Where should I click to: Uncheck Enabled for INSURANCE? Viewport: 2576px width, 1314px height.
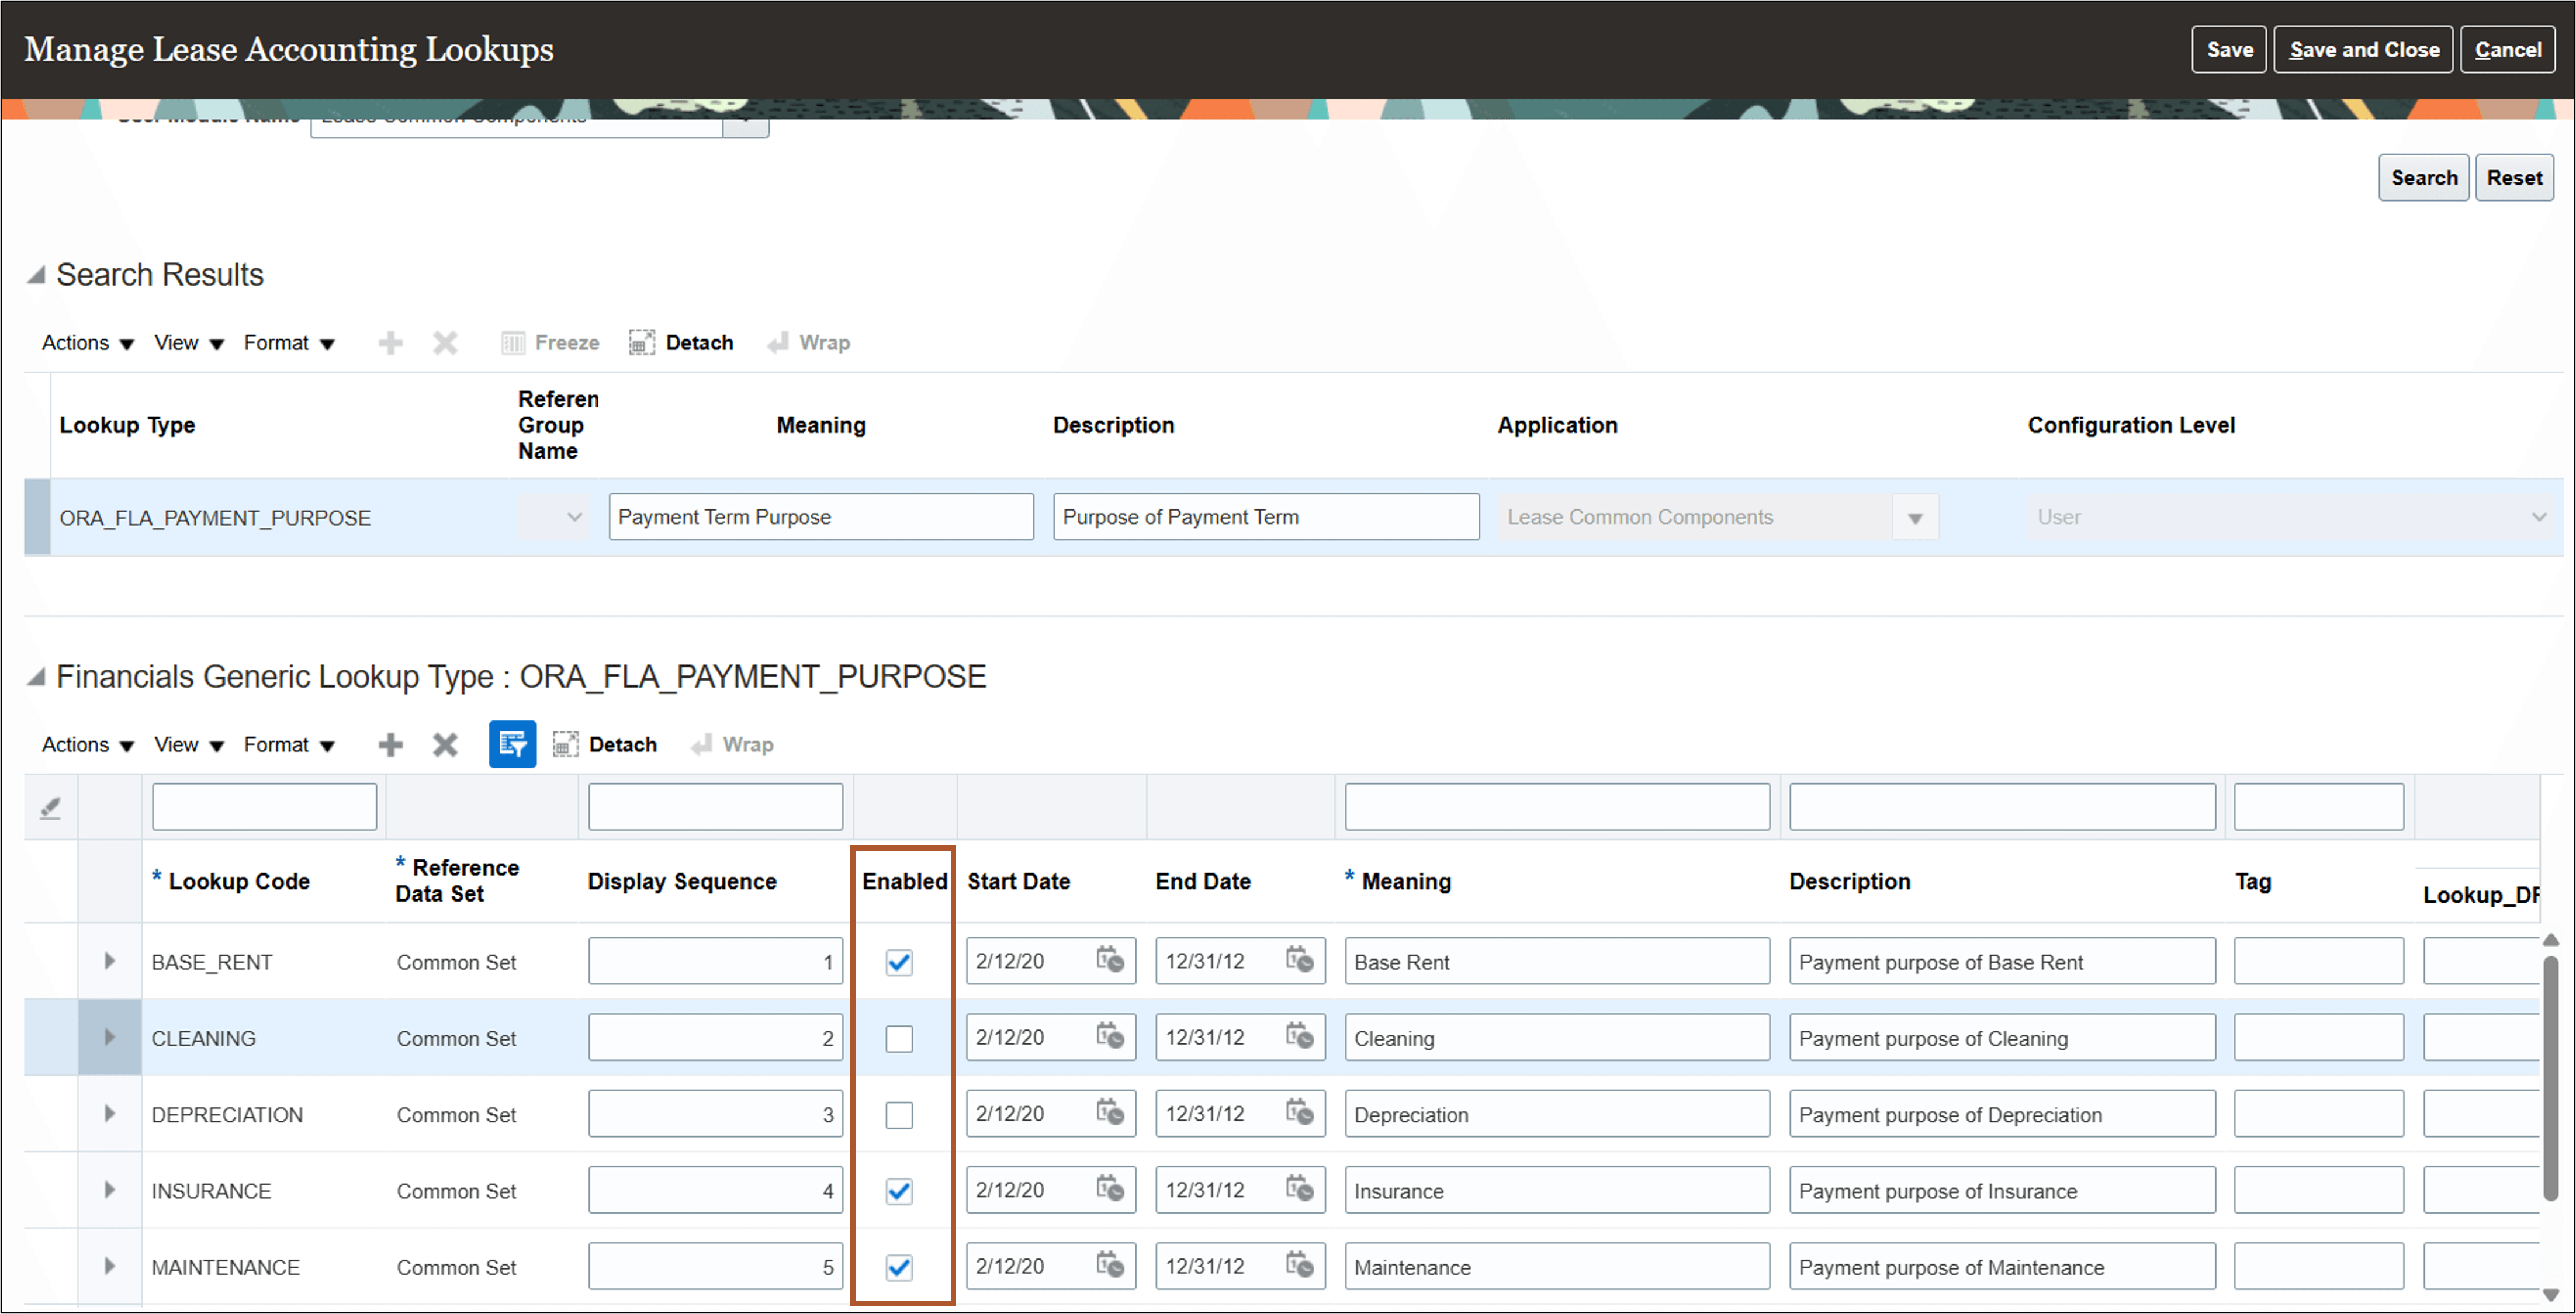[x=899, y=1191]
